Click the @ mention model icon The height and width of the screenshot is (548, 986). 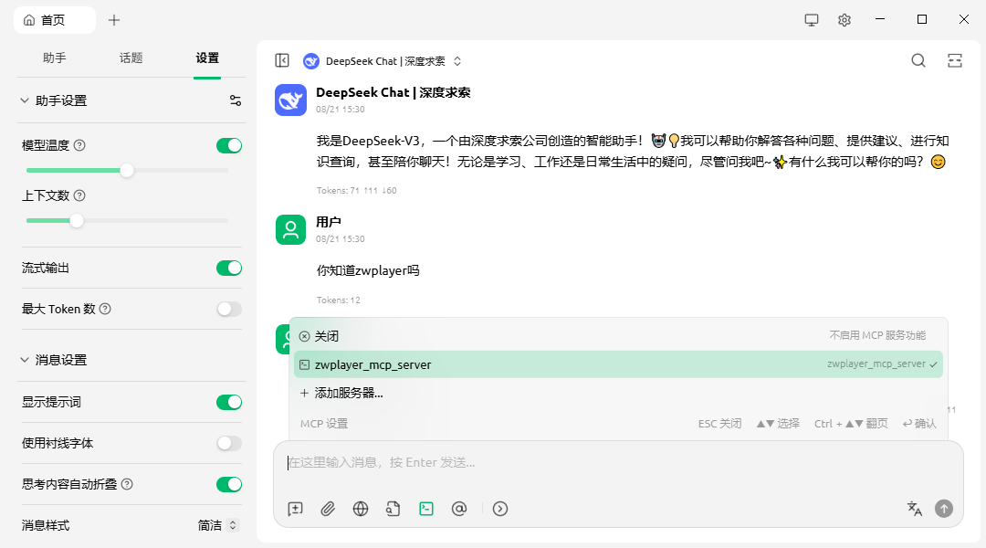pos(459,509)
